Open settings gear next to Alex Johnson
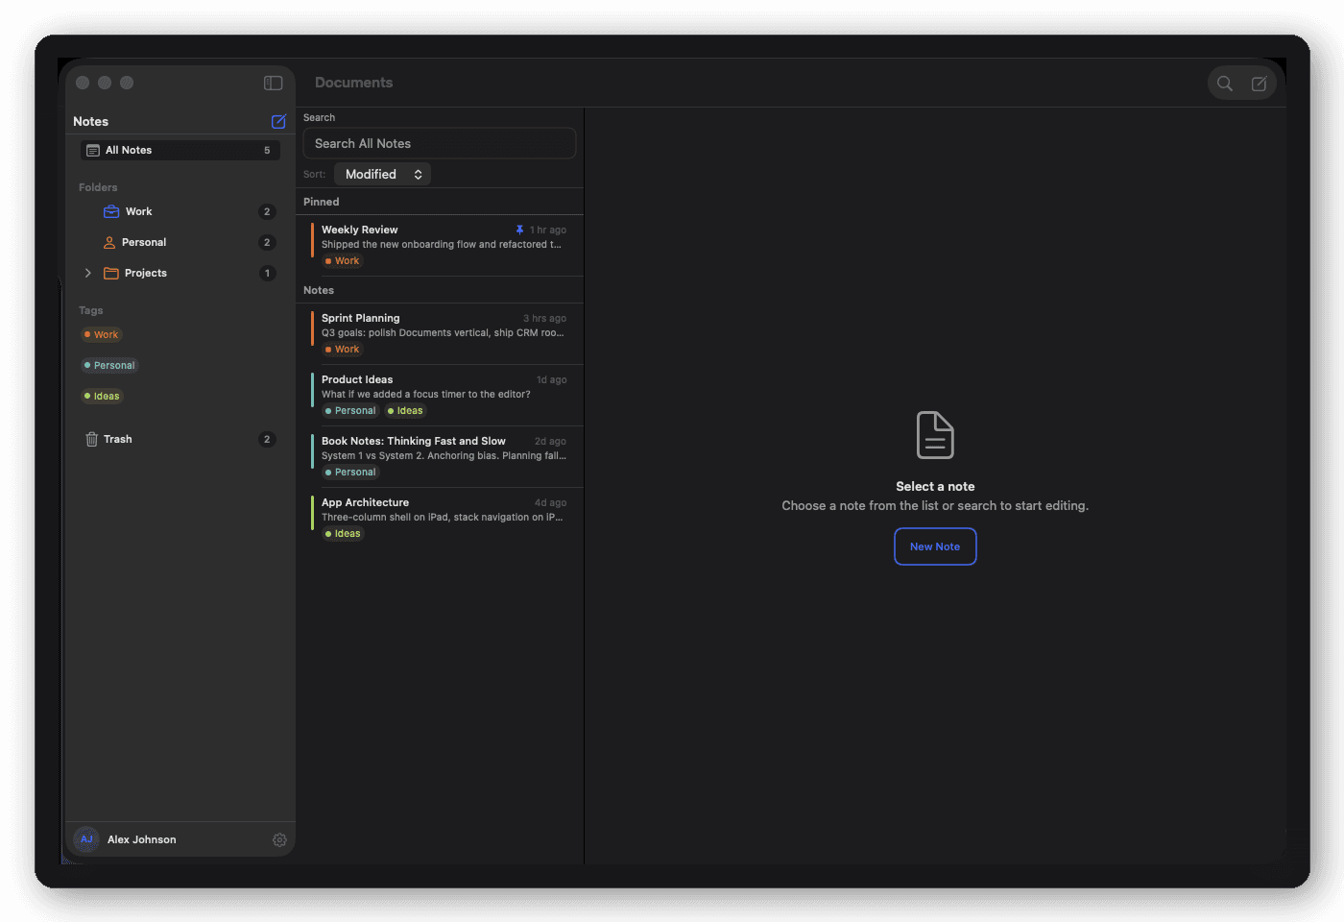The height and width of the screenshot is (922, 1344). tap(279, 839)
